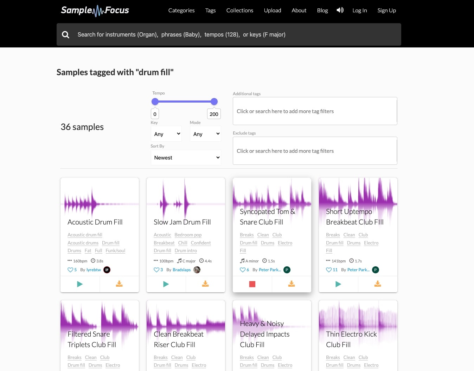Like the Short Uptempo Breakbeat sample
This screenshot has width=474, height=371.
[x=329, y=270]
